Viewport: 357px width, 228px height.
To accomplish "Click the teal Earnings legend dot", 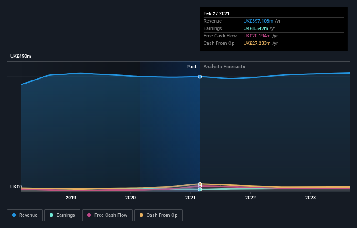I will (51, 215).
